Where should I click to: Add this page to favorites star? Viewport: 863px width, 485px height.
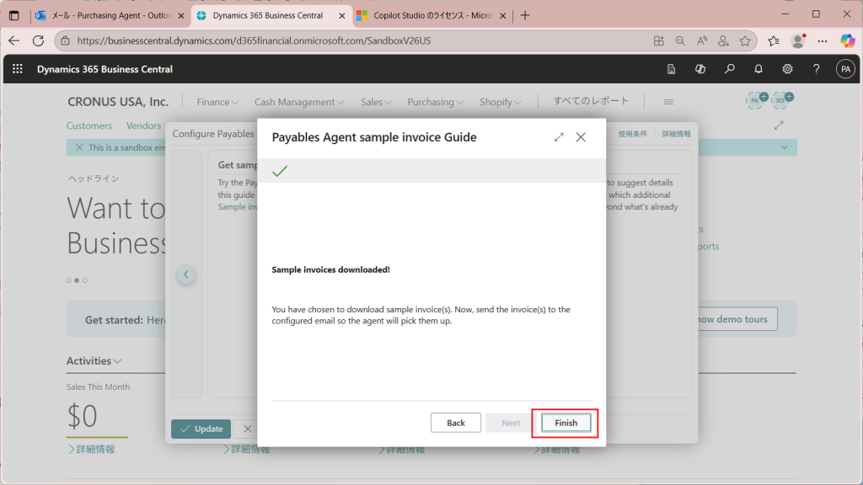(745, 40)
